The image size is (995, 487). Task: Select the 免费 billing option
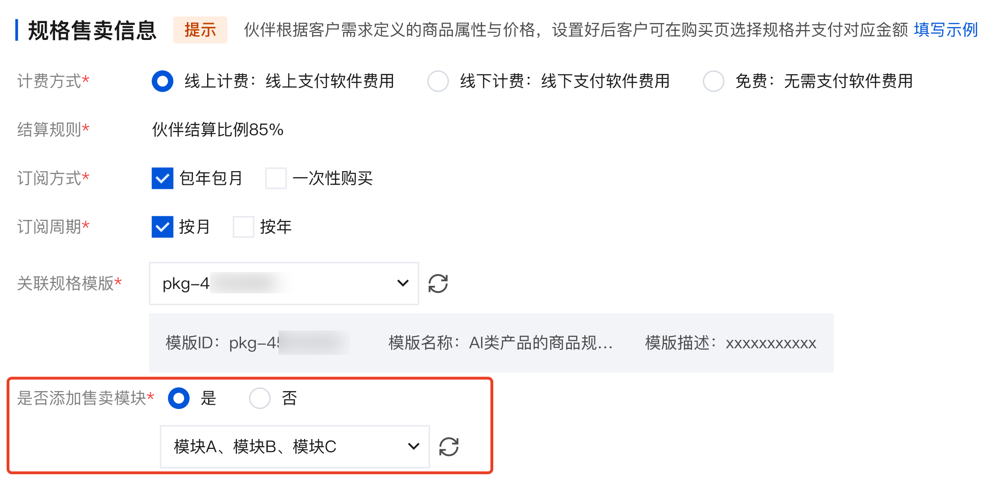[x=714, y=81]
